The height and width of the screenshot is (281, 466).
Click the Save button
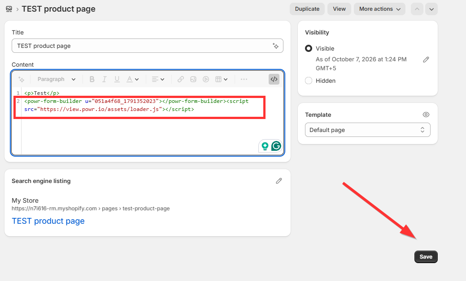coord(426,257)
